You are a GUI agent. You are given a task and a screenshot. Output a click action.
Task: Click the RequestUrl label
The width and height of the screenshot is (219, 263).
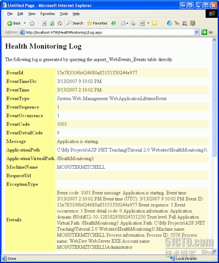(x=19, y=175)
